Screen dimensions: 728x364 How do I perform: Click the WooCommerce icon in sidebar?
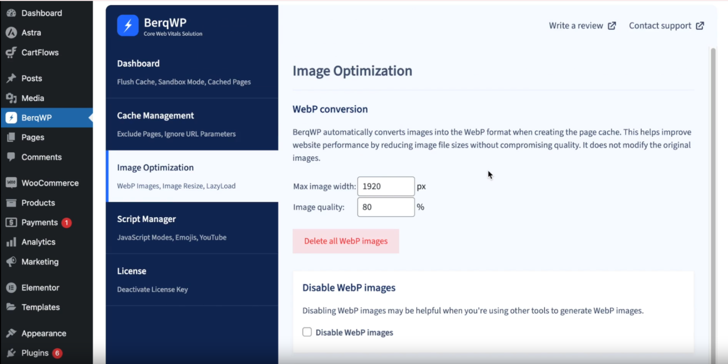[x=11, y=183]
